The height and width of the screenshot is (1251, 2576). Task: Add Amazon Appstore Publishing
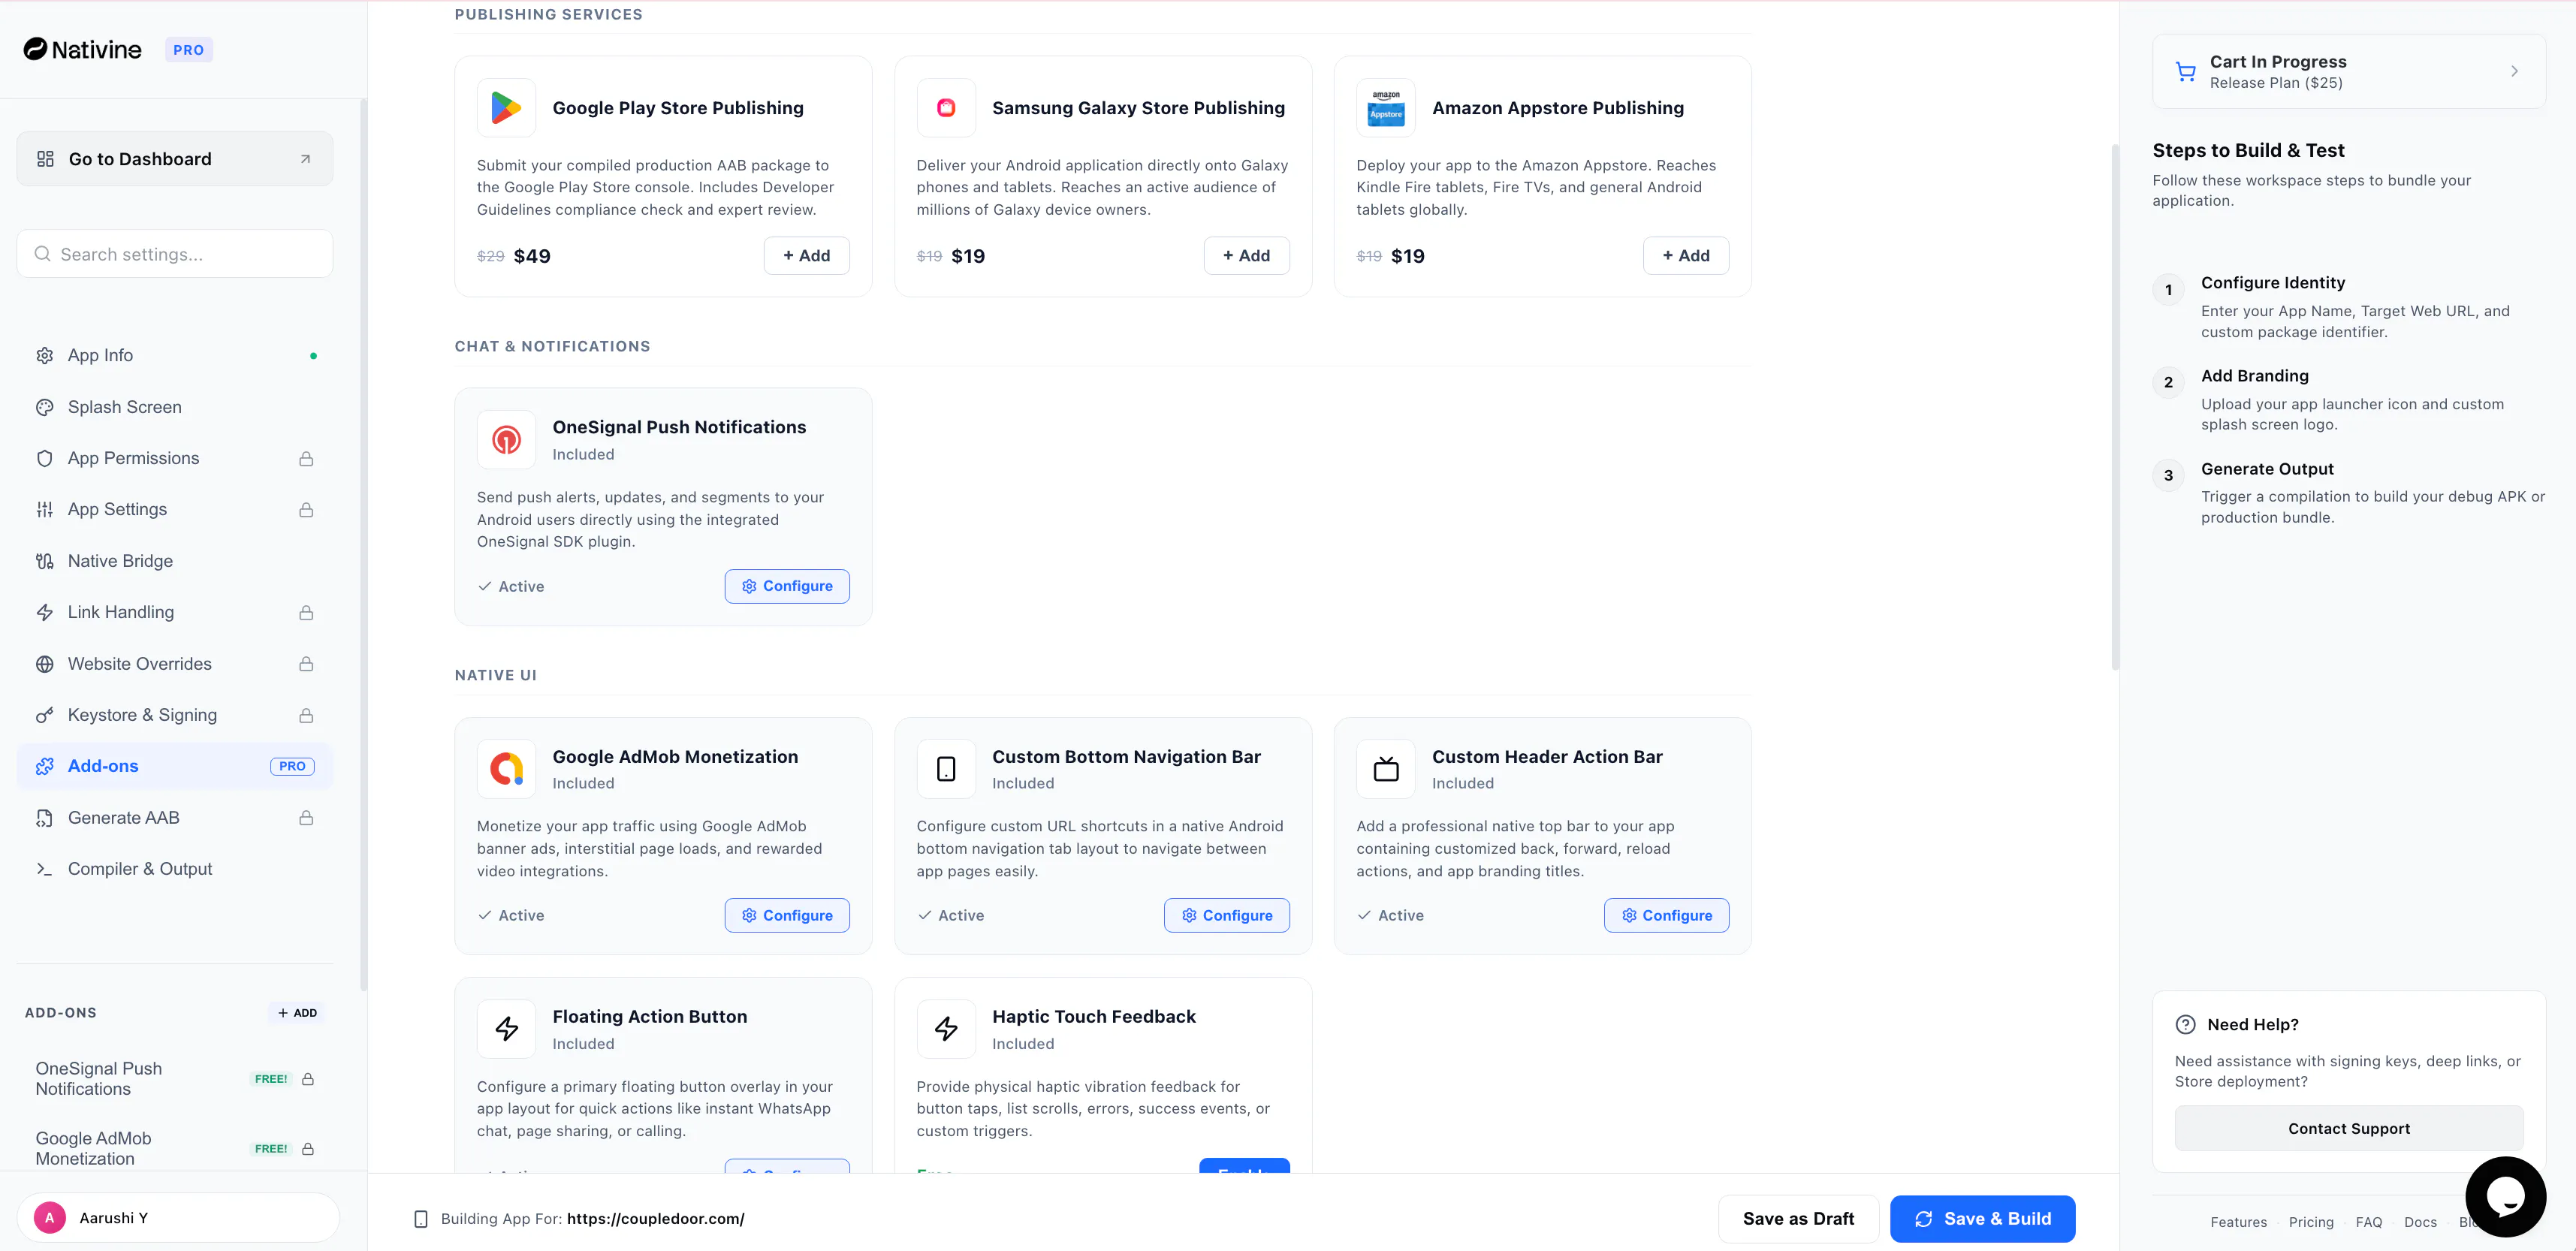1686,256
